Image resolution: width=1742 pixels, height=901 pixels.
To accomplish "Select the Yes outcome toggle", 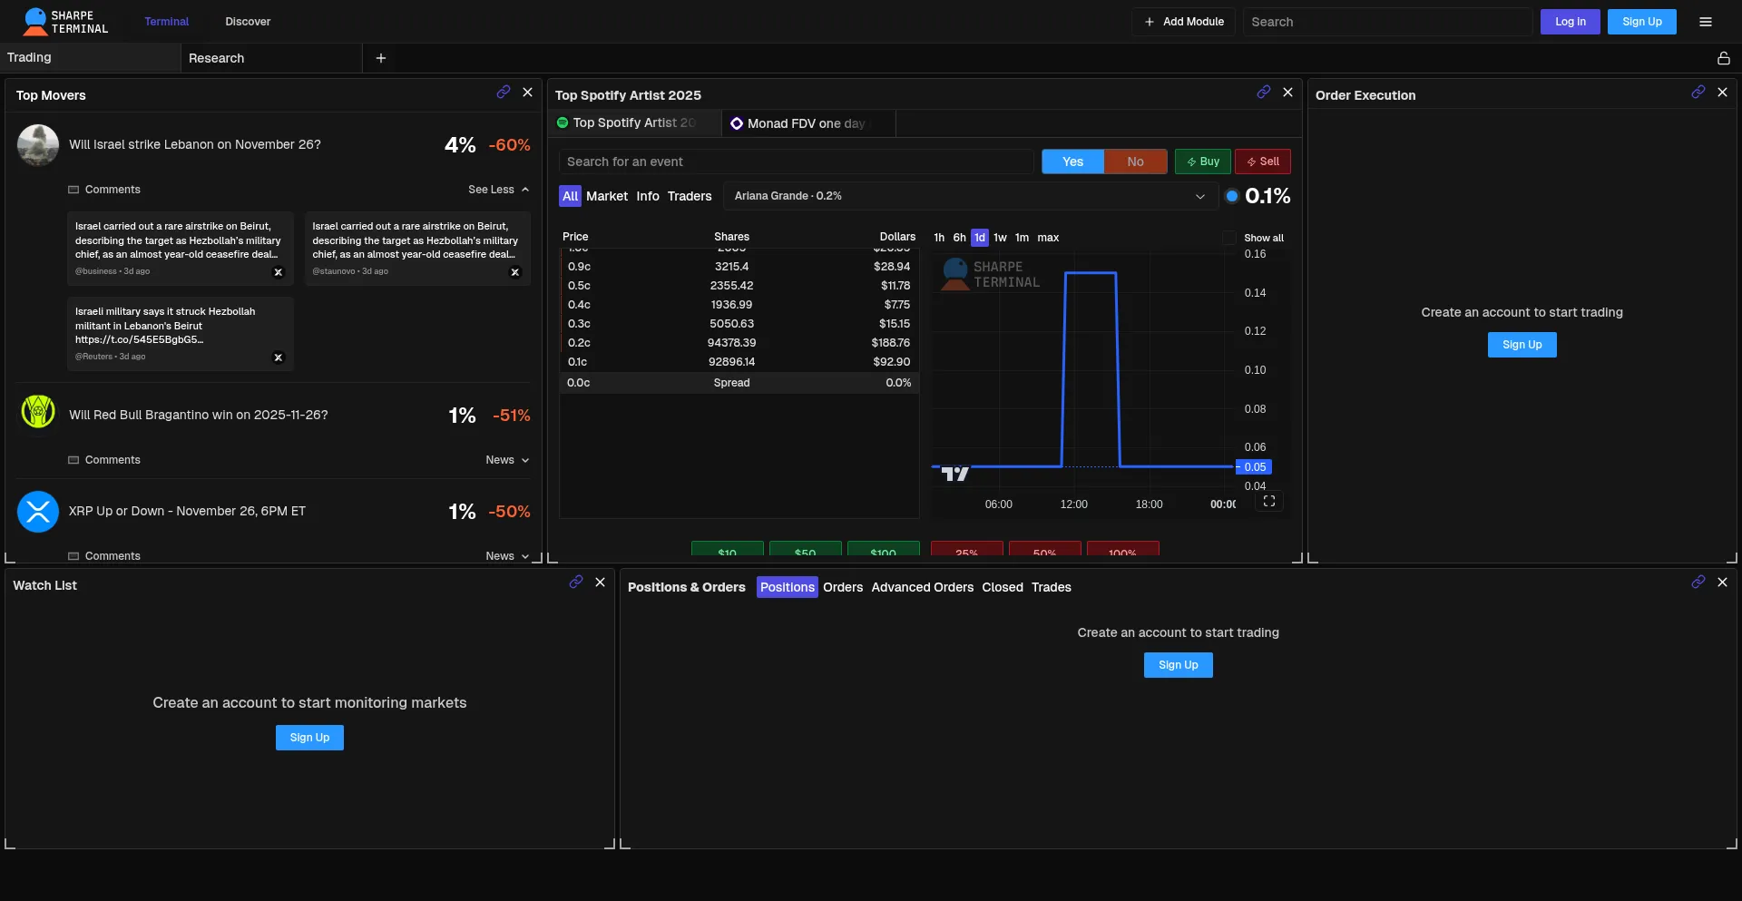I will 1072,162.
